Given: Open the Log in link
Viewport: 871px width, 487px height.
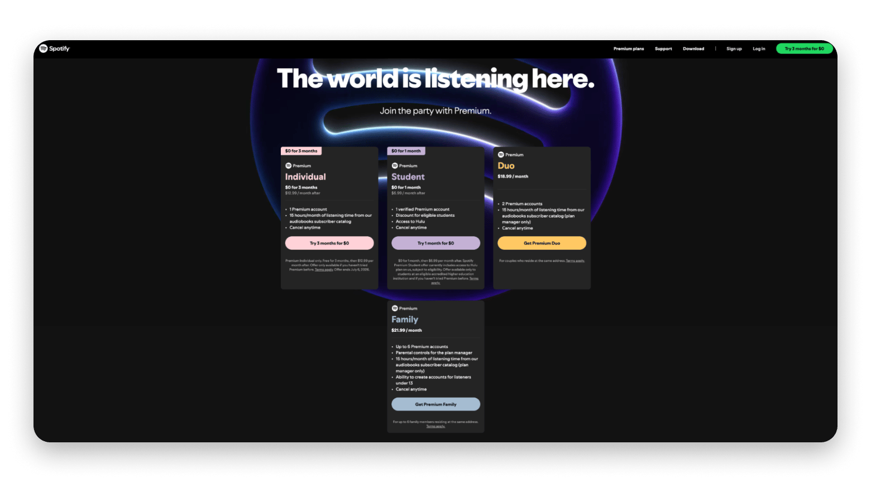Looking at the screenshot, I should (759, 49).
